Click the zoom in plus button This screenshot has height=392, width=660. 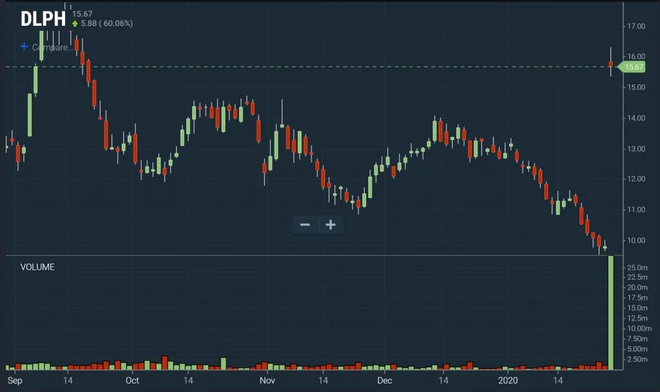pyautogui.click(x=331, y=225)
